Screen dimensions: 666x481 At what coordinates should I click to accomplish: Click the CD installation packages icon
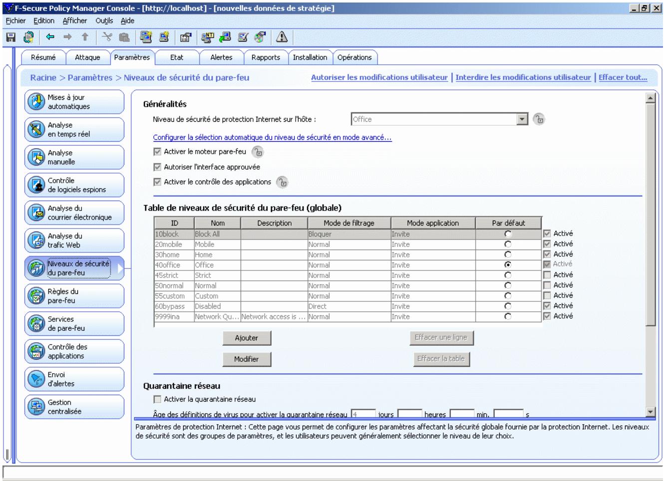260,36
